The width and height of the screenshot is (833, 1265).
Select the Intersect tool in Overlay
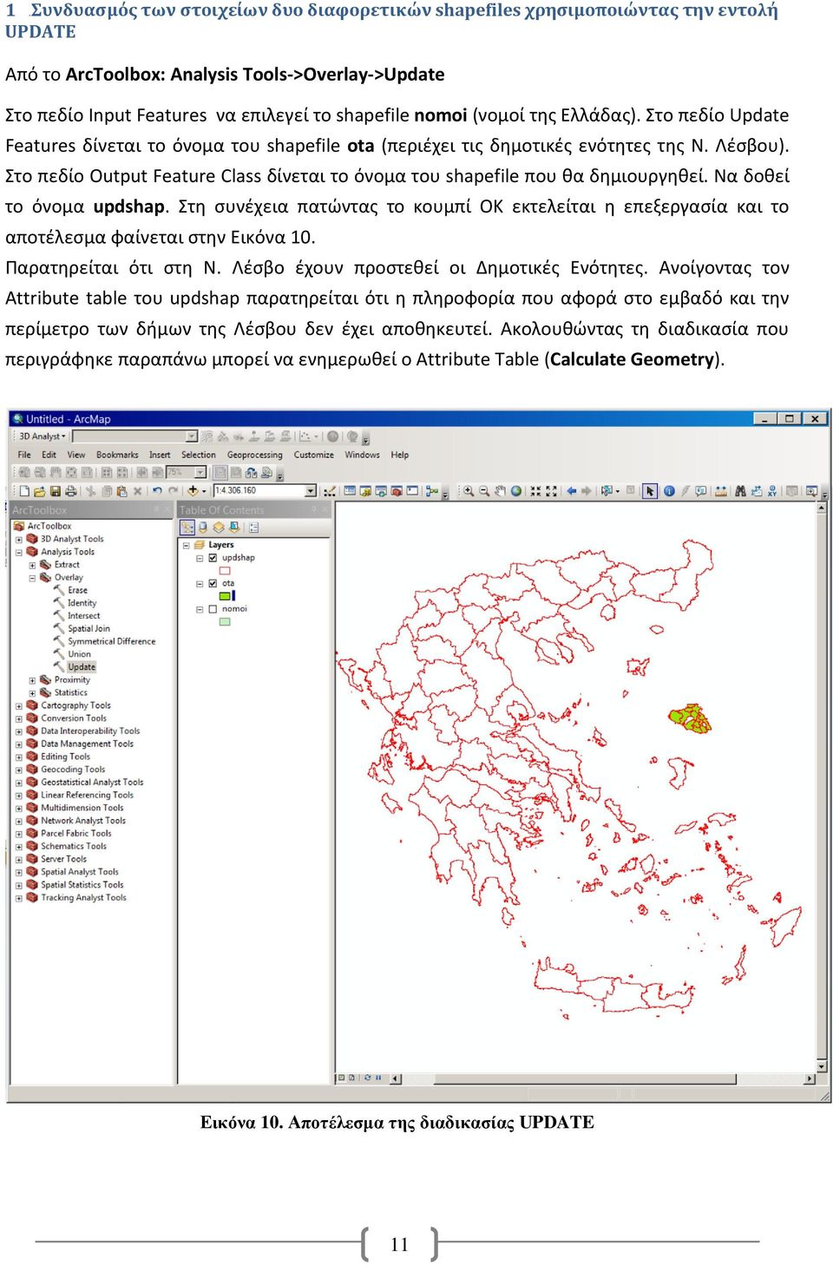[x=83, y=616]
